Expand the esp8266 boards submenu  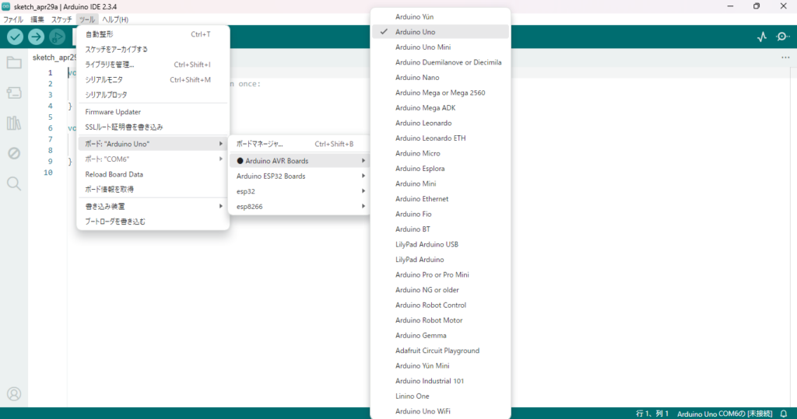[300, 206]
